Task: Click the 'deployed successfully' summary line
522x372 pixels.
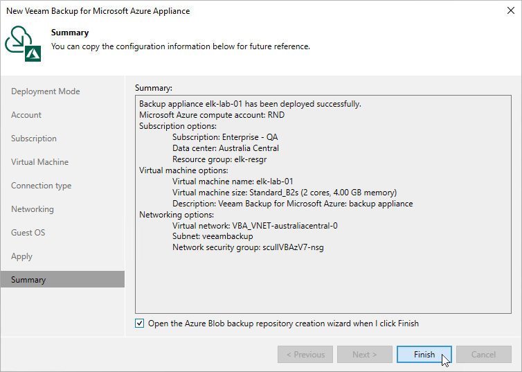Action: pos(250,104)
